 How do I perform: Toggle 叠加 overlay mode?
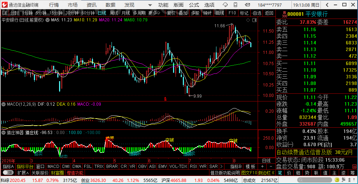pos(183,13)
